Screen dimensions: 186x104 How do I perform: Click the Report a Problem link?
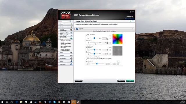(130, 19)
